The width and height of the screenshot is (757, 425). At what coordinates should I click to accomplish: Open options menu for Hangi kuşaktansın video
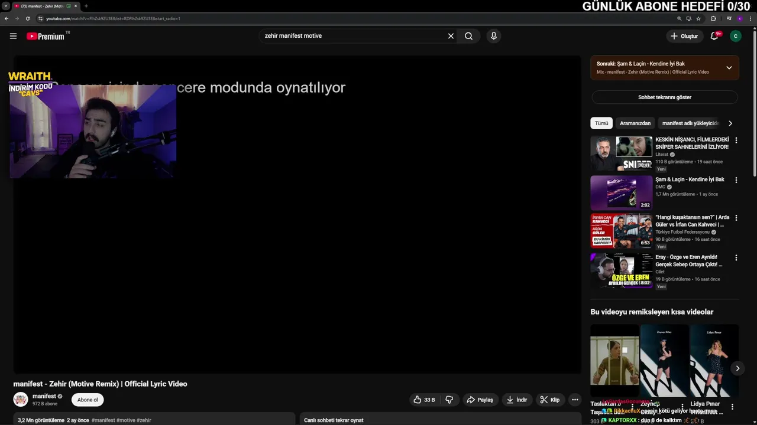coord(736,218)
